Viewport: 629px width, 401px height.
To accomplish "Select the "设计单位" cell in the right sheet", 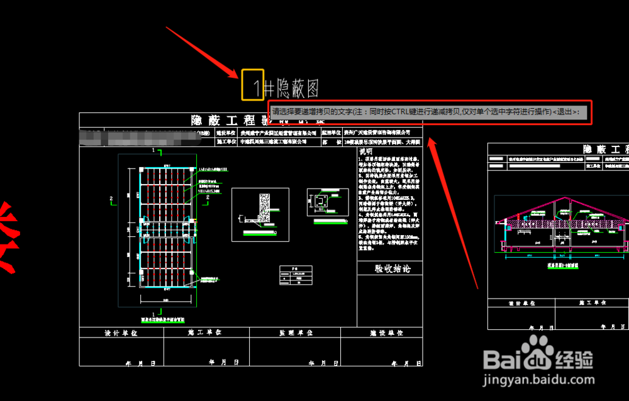I will 522,303.
